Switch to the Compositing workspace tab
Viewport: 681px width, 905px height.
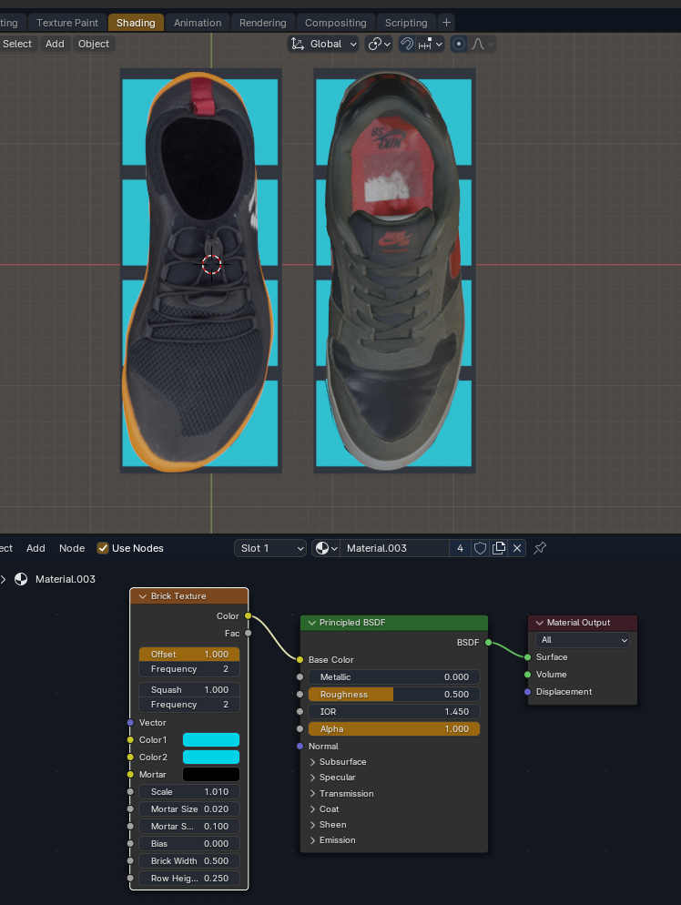pos(335,23)
